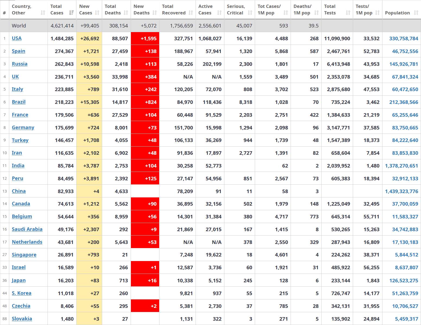Screen dimensions: 421x325
Task: Sort by Tests/1M pop arrow icon
Action: (377, 13)
